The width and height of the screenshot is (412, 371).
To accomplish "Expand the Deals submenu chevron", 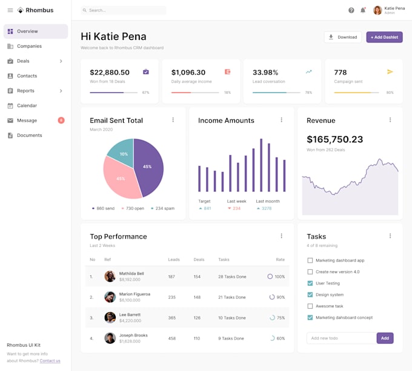I will (61, 61).
